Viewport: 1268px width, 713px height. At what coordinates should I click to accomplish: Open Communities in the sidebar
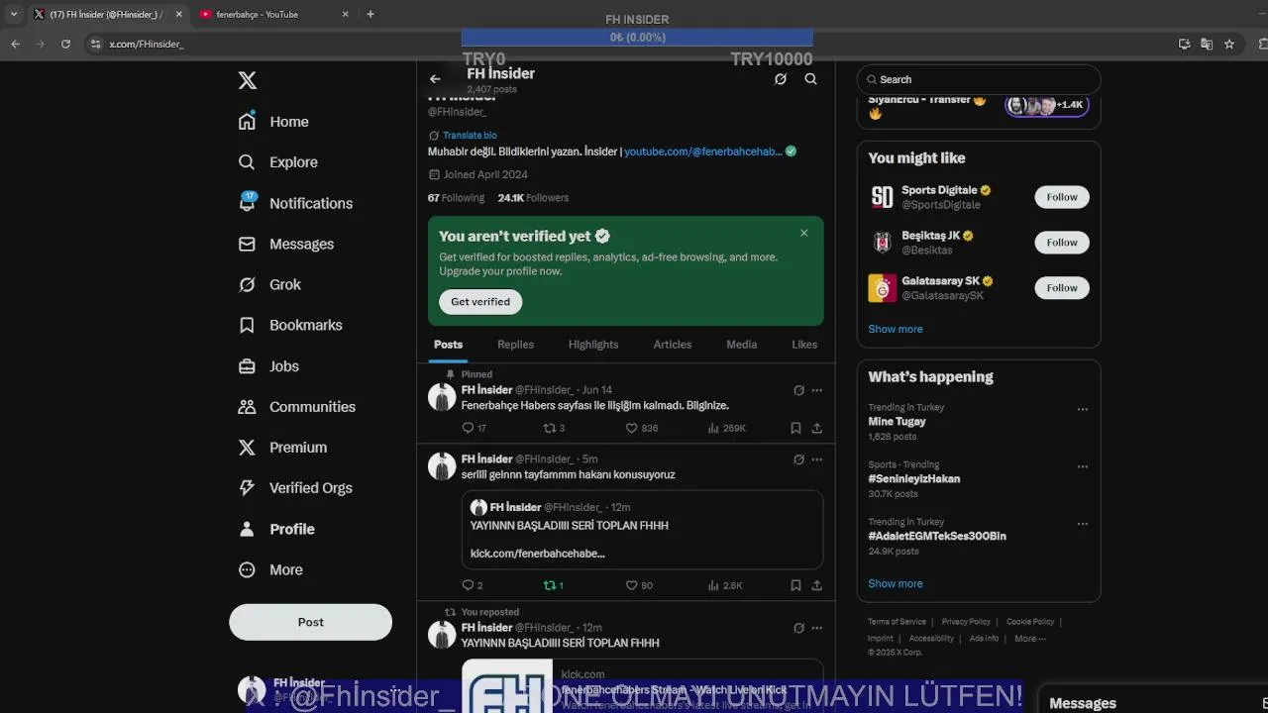pyautogui.click(x=296, y=407)
